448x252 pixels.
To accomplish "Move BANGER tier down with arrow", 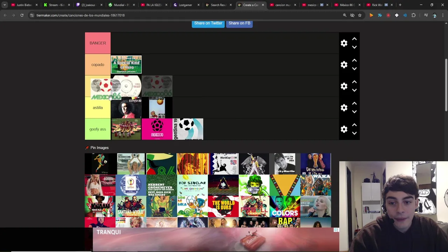I will [x=354, y=47].
